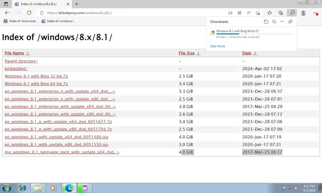Open network status tray icon

click(x=291, y=188)
